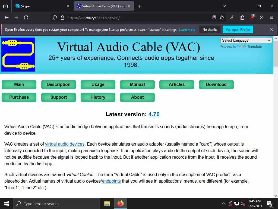Open the clock and date flyout

[x=255, y=204]
